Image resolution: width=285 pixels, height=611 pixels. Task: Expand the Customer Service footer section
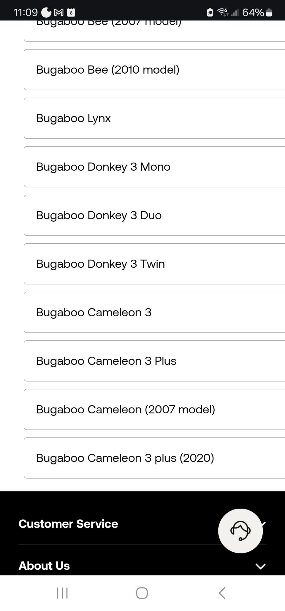(x=68, y=524)
